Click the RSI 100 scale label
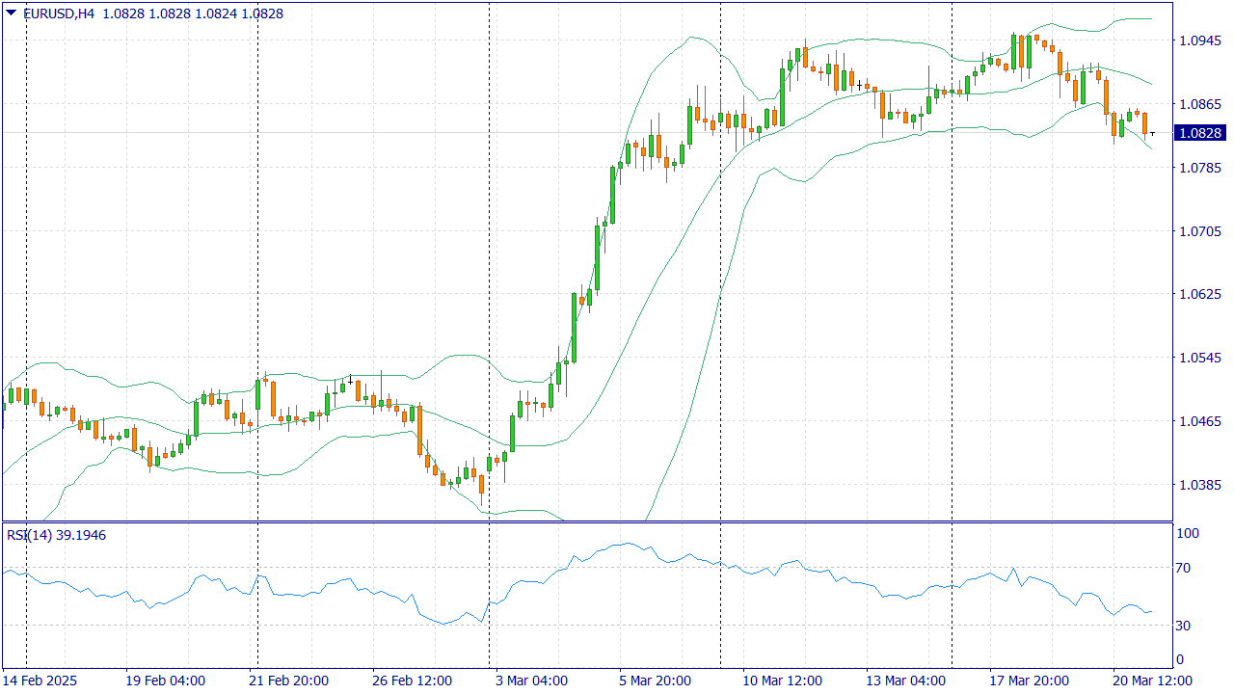Image resolution: width=1234 pixels, height=694 pixels. (1188, 533)
